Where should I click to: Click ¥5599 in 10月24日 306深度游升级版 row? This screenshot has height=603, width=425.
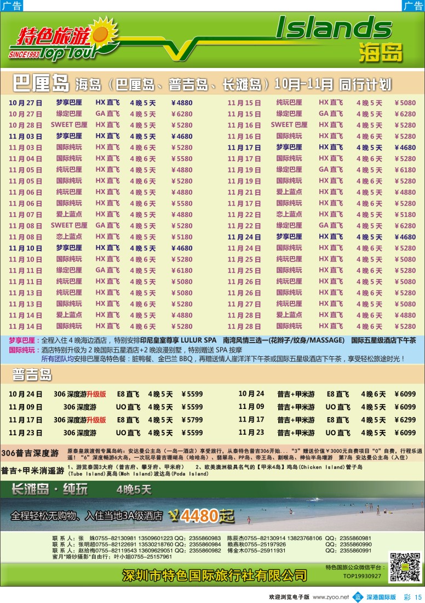click(192, 394)
